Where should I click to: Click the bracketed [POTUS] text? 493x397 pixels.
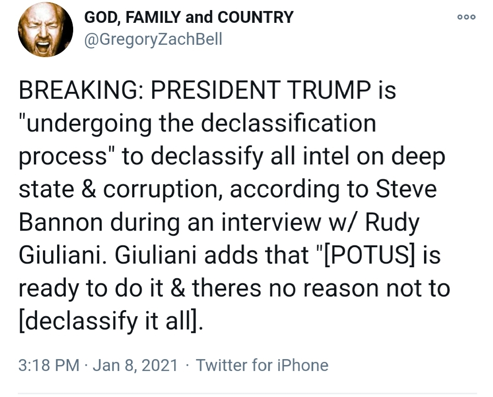pos(370,255)
